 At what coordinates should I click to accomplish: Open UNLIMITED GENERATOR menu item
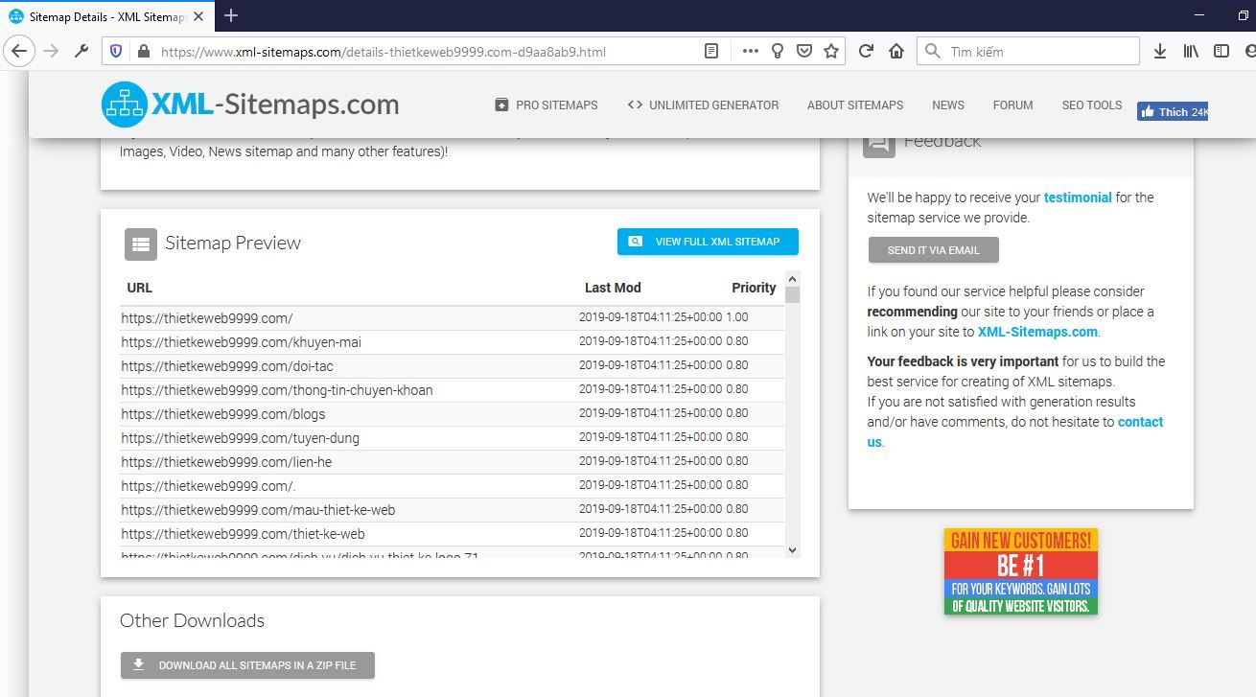[x=703, y=105]
